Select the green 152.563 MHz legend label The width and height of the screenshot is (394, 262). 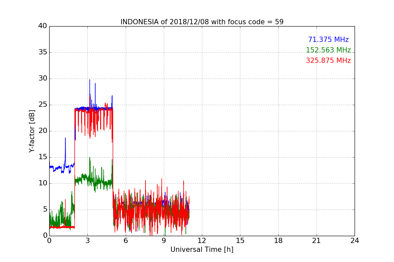[328, 50]
